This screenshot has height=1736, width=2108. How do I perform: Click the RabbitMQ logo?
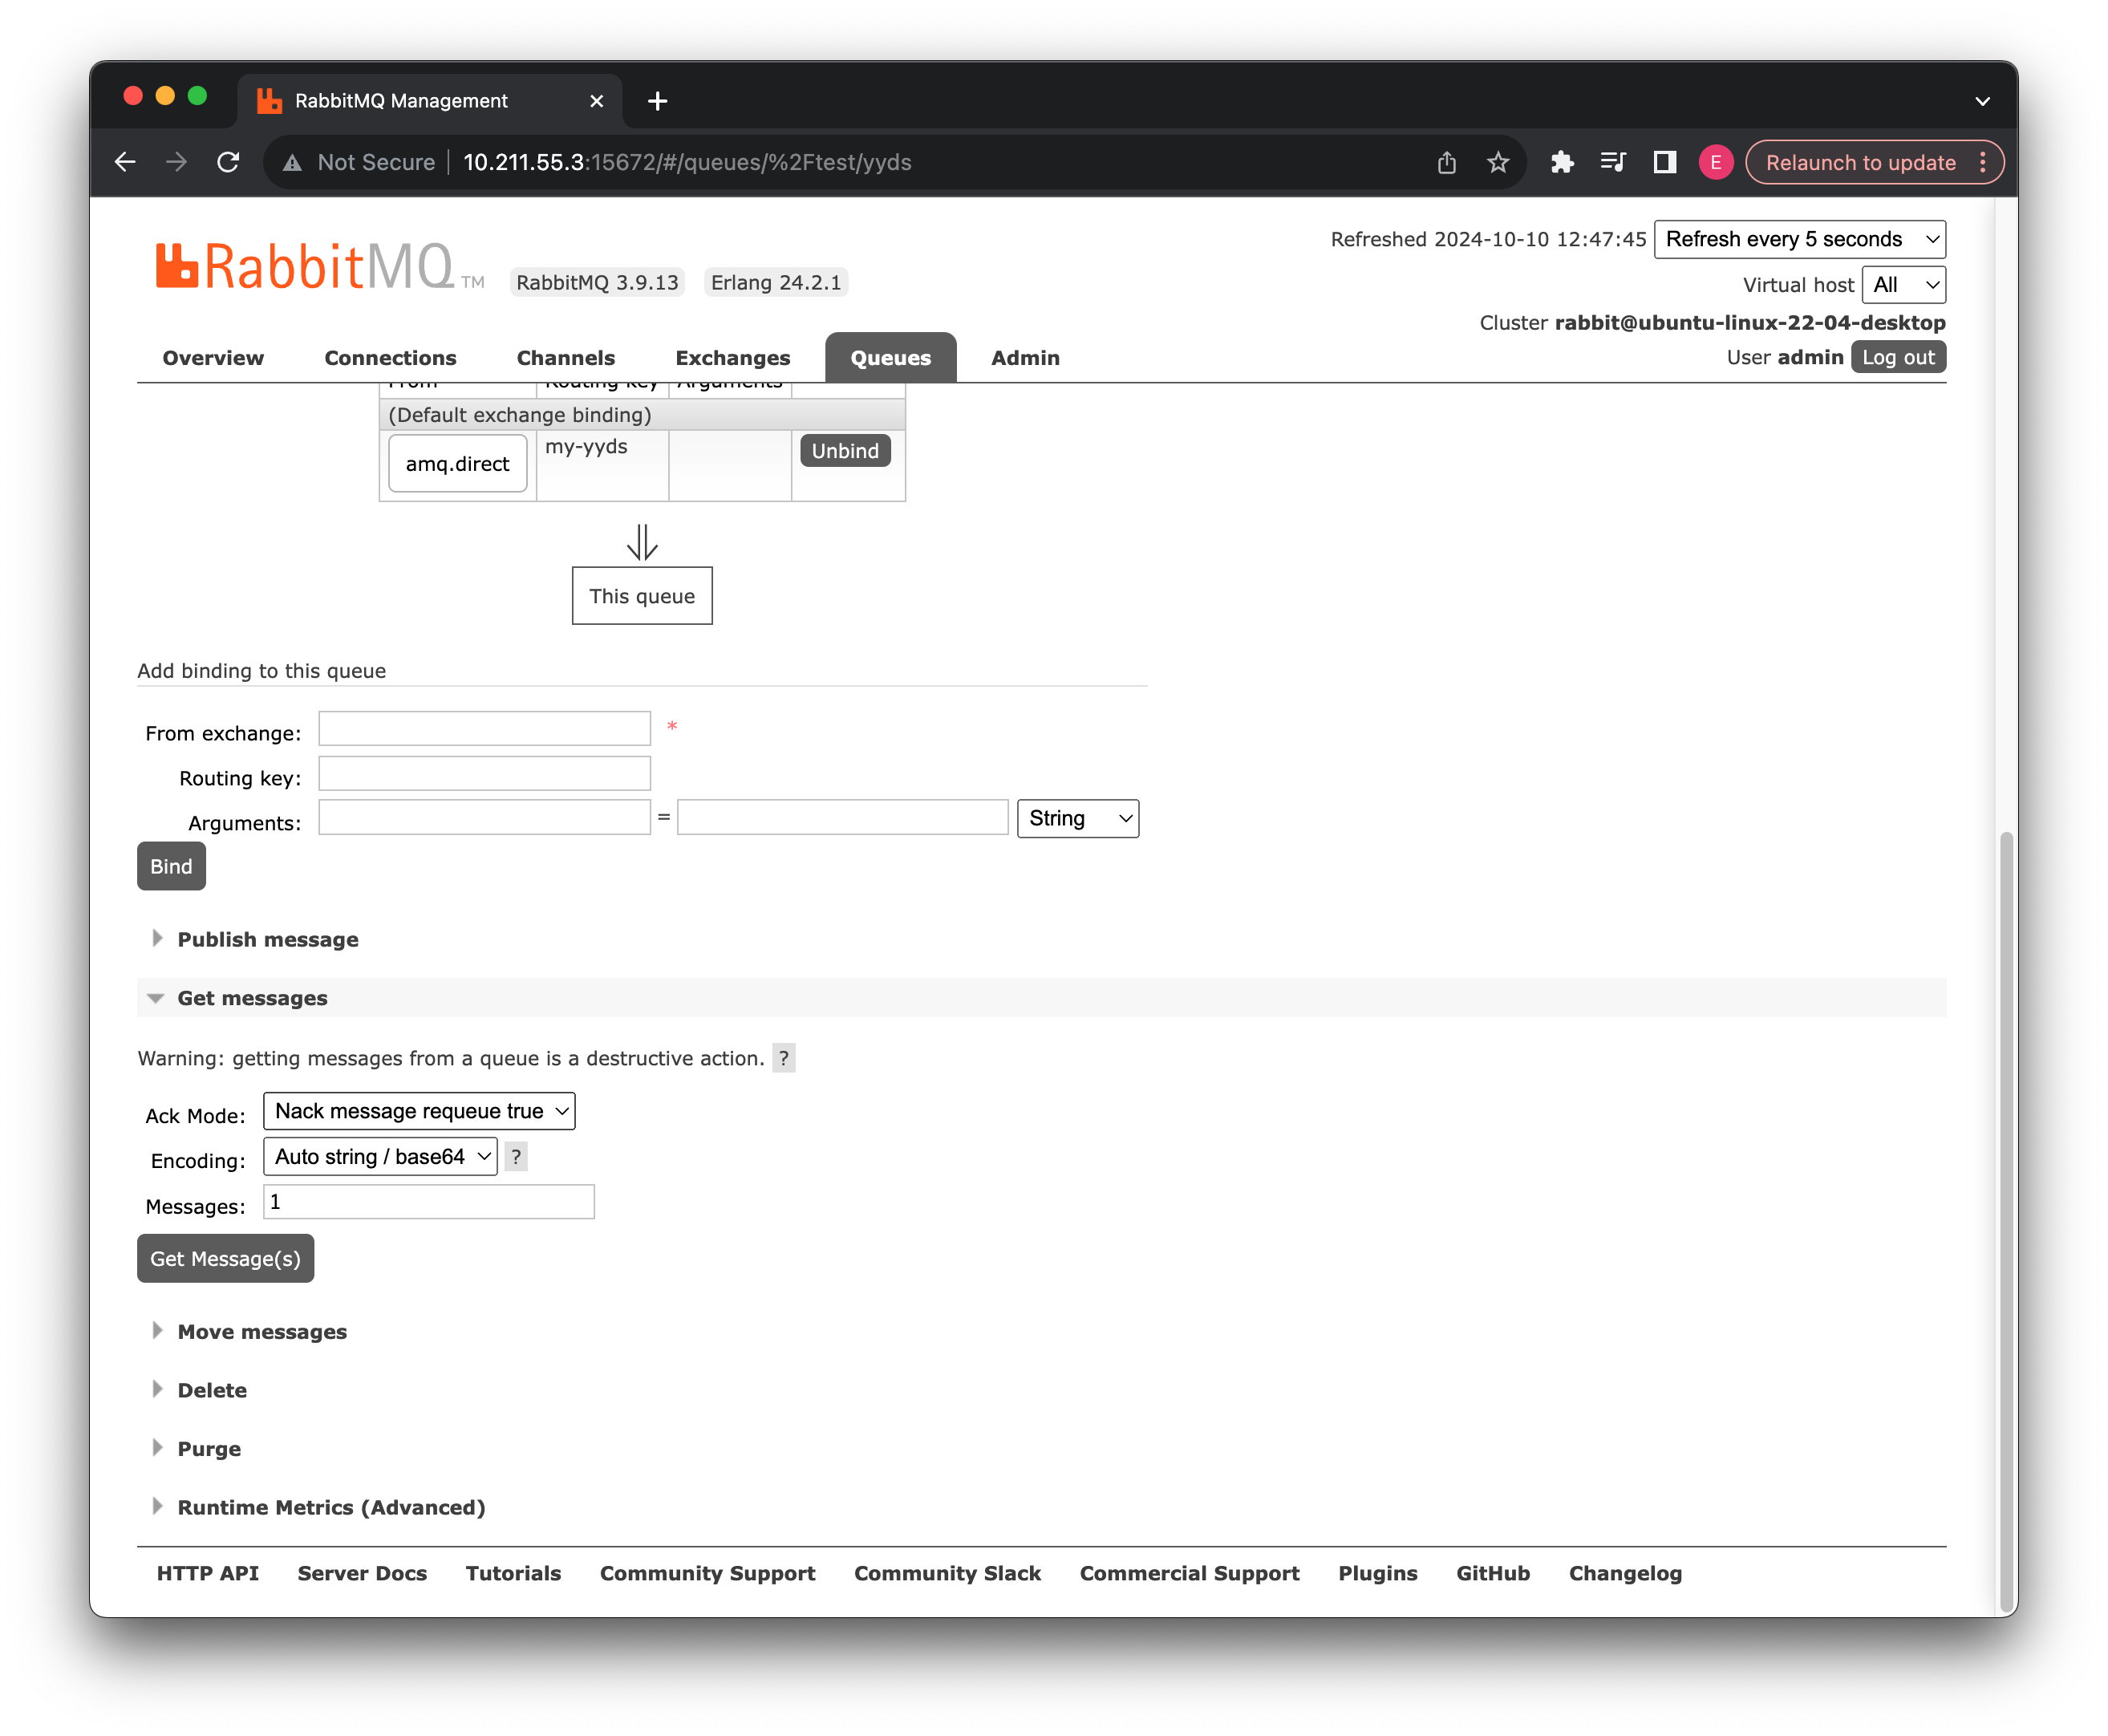pos(300,266)
